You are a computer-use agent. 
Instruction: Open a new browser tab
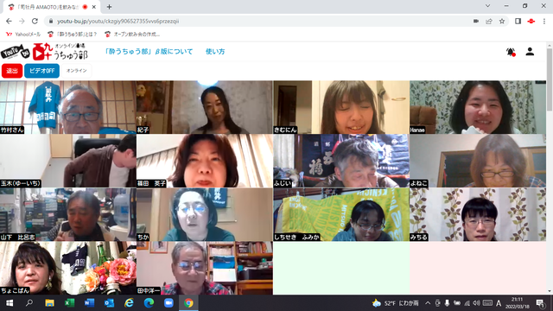point(110,7)
